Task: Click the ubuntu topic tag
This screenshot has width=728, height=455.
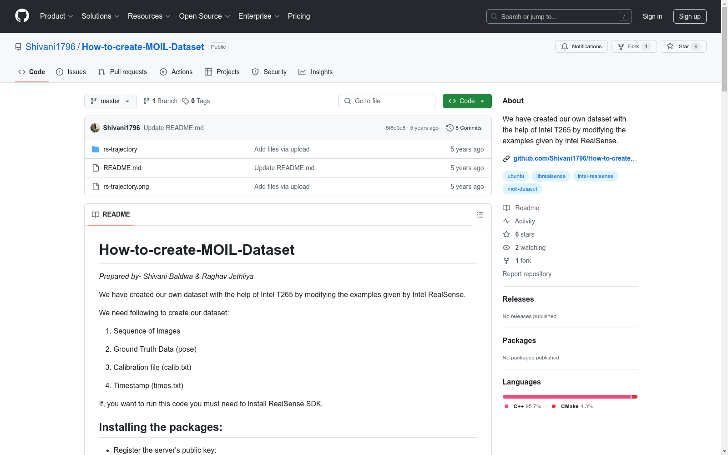Action: click(516, 176)
